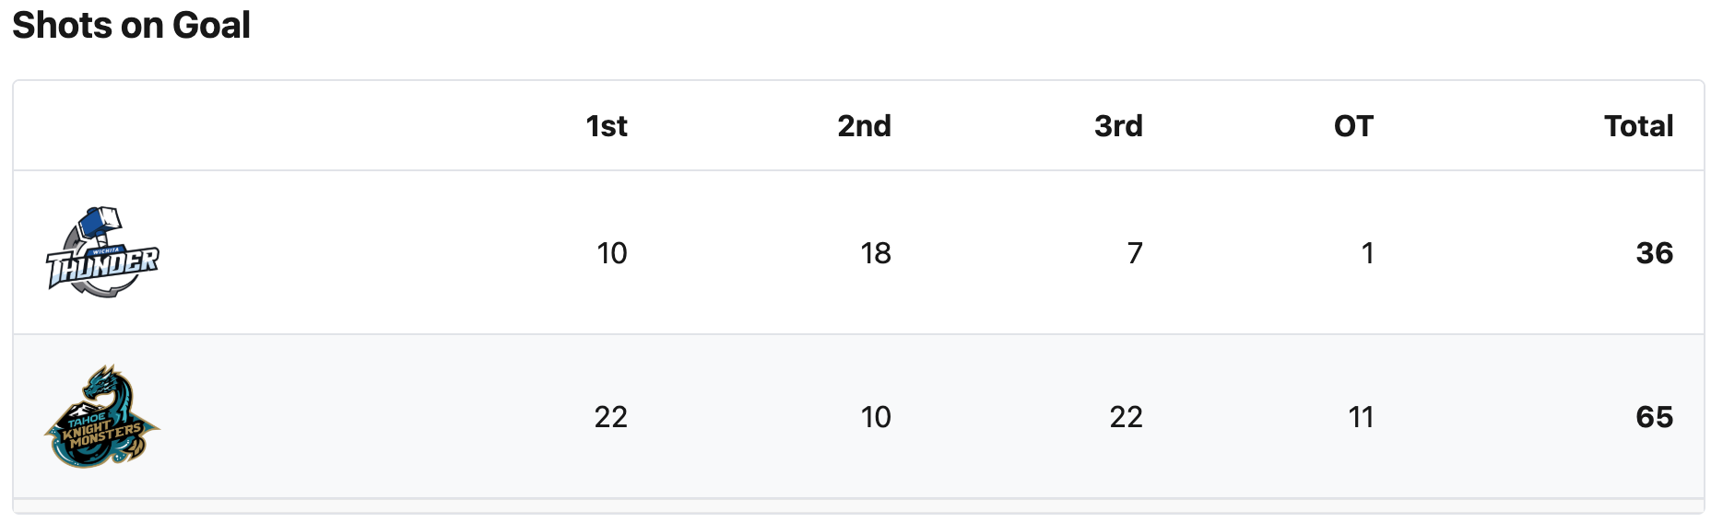1711x522 pixels.
Task: Click Thunder's 1st period shots value 10
Action: [611, 253]
